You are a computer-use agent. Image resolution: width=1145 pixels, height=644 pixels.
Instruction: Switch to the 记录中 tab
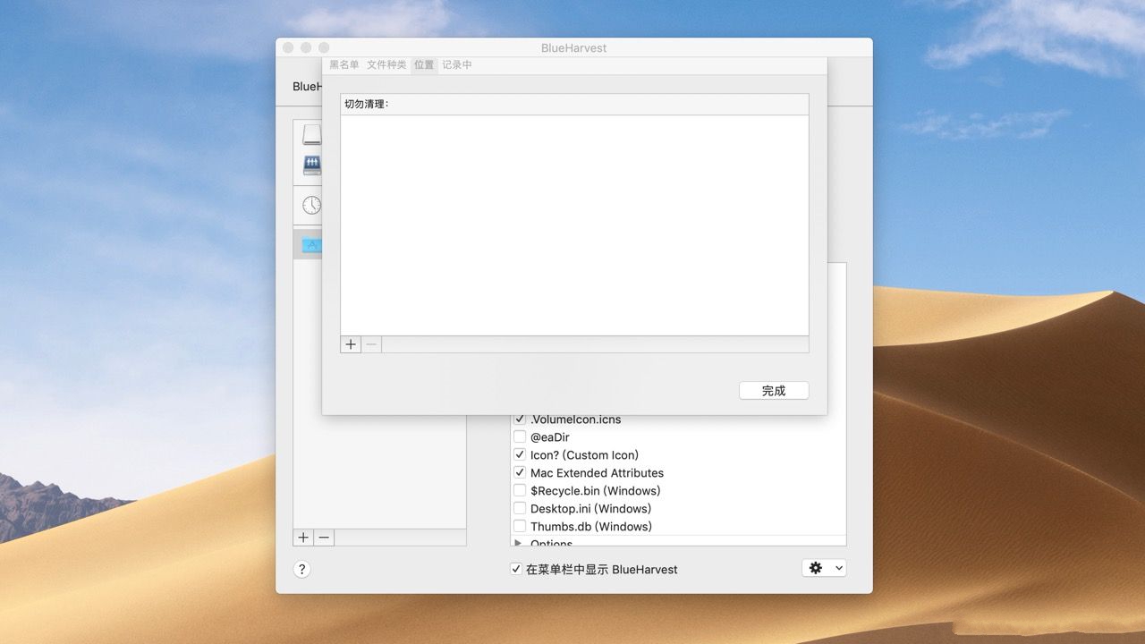point(457,65)
